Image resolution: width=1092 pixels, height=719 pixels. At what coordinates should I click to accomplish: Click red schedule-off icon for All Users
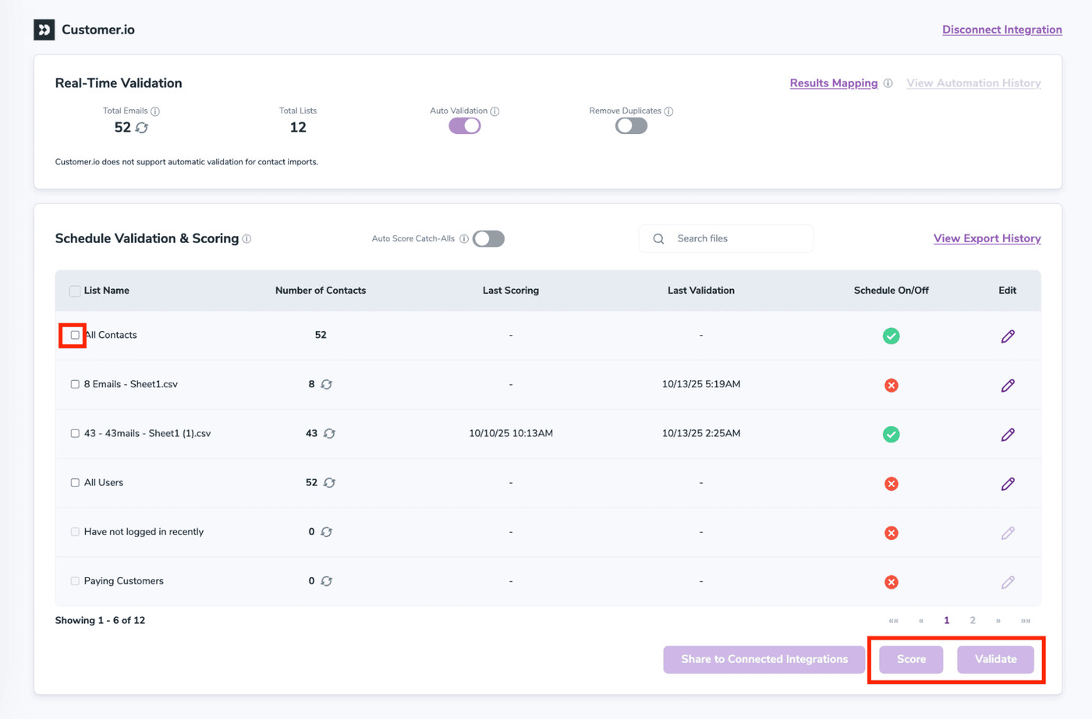tap(891, 484)
